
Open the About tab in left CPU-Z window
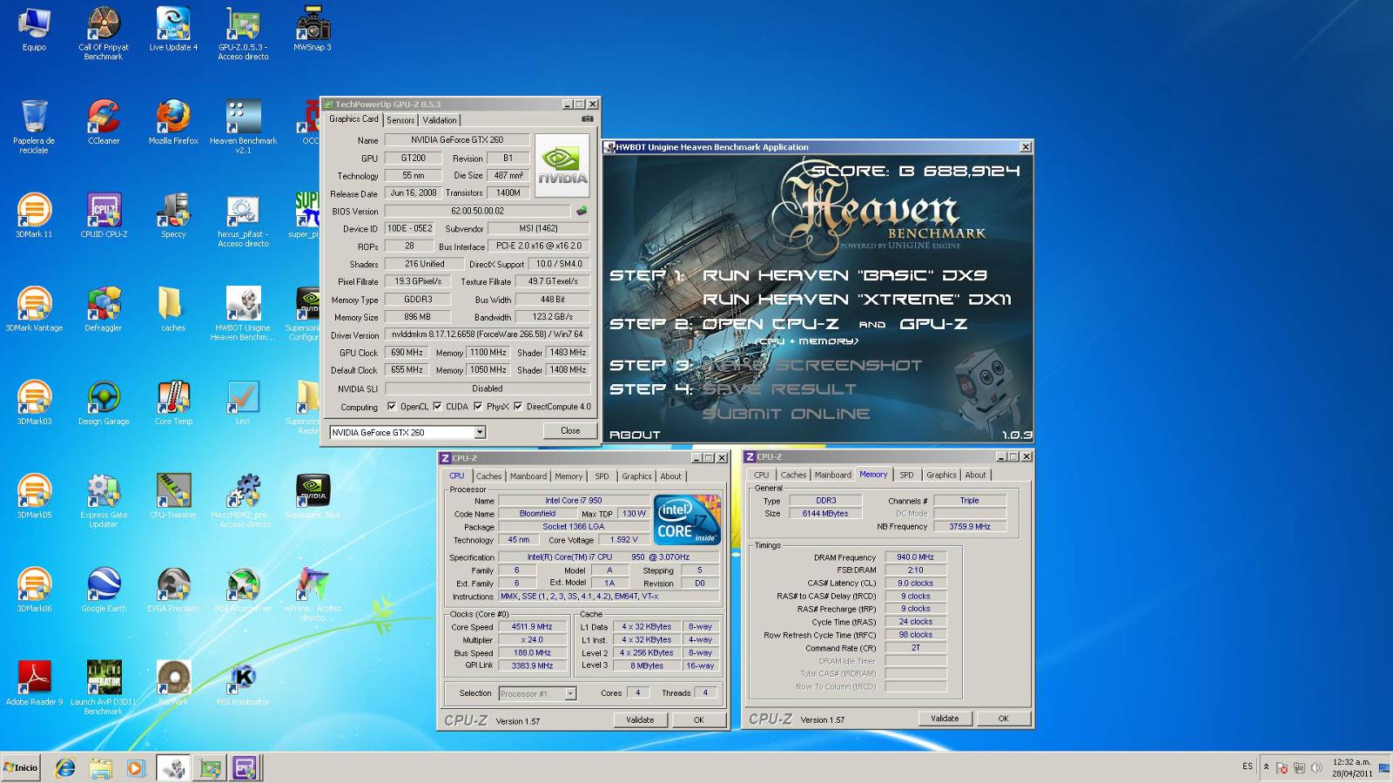click(x=670, y=476)
